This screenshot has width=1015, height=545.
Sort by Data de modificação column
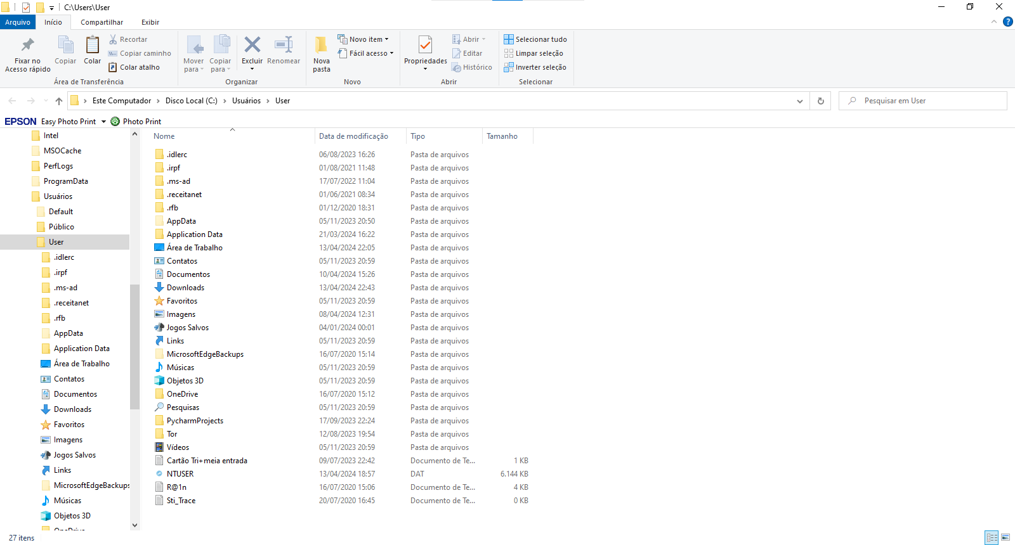(x=353, y=136)
